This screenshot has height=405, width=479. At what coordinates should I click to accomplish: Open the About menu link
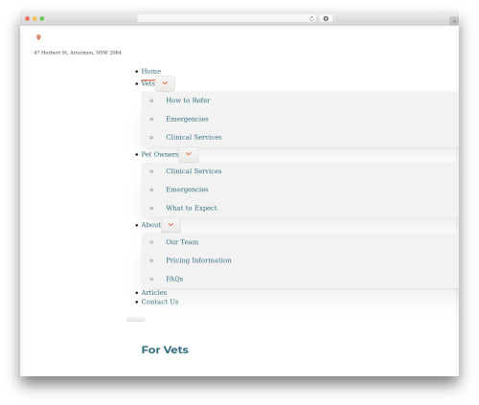(x=150, y=225)
